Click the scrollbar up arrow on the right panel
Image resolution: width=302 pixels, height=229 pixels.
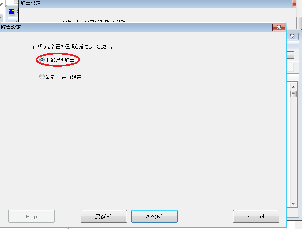pyautogui.click(x=293, y=87)
